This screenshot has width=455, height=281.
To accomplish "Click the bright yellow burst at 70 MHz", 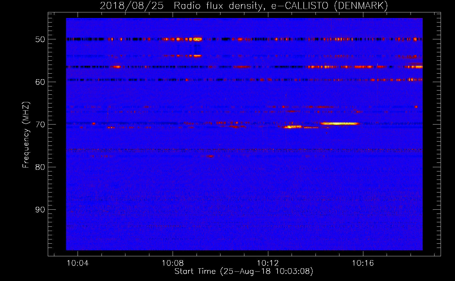I will [340, 124].
